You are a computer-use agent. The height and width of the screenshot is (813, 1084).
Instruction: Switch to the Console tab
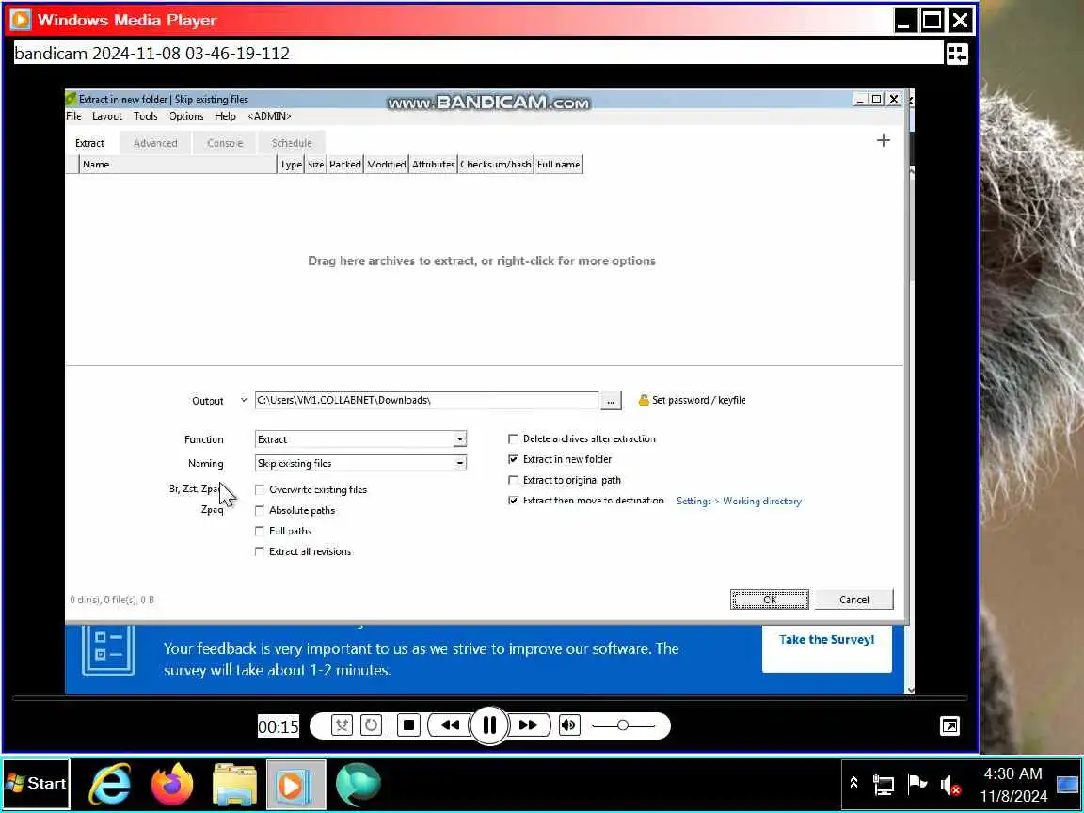pyautogui.click(x=225, y=143)
